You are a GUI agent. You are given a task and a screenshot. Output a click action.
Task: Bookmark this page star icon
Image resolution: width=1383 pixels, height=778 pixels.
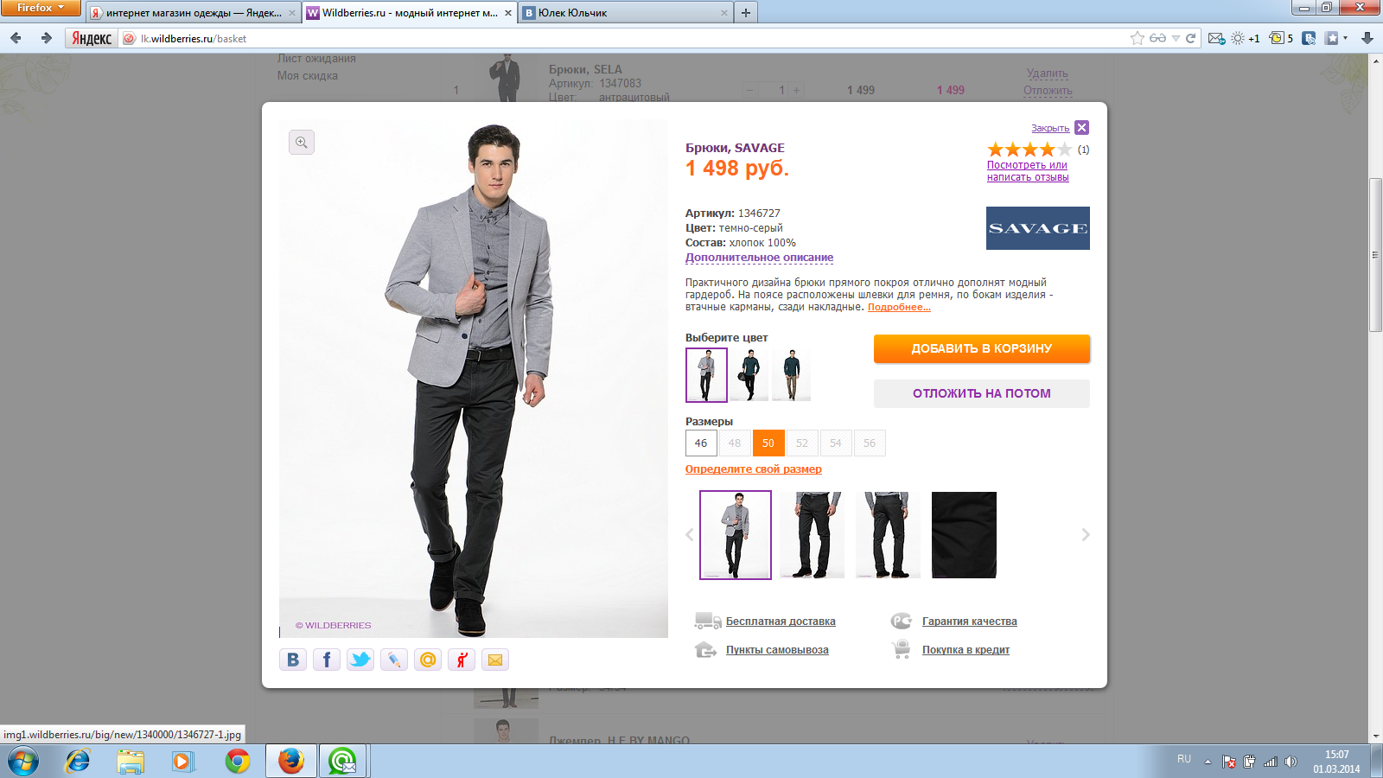(1138, 38)
